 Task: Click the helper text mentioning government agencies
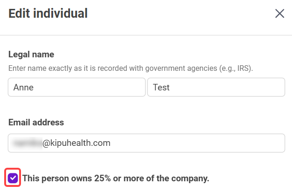point(131,69)
